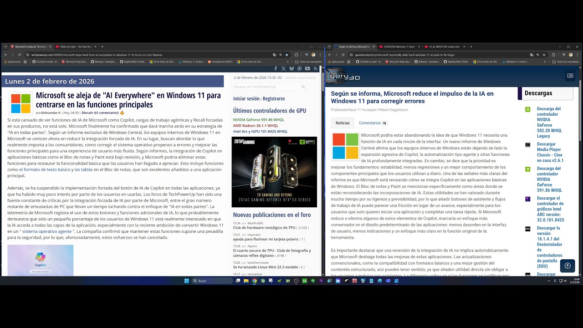This screenshot has height=328, width=583.
Task: Open the tab search dropdown in right window
Action: coord(329,46)
